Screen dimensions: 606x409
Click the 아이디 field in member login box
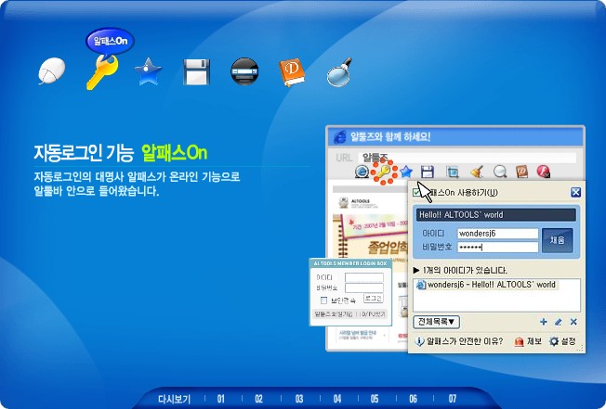364,277
